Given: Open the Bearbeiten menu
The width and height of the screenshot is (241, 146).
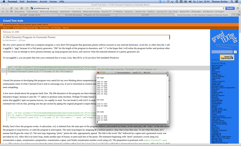Looking at the screenshot, I should point(32,2).
